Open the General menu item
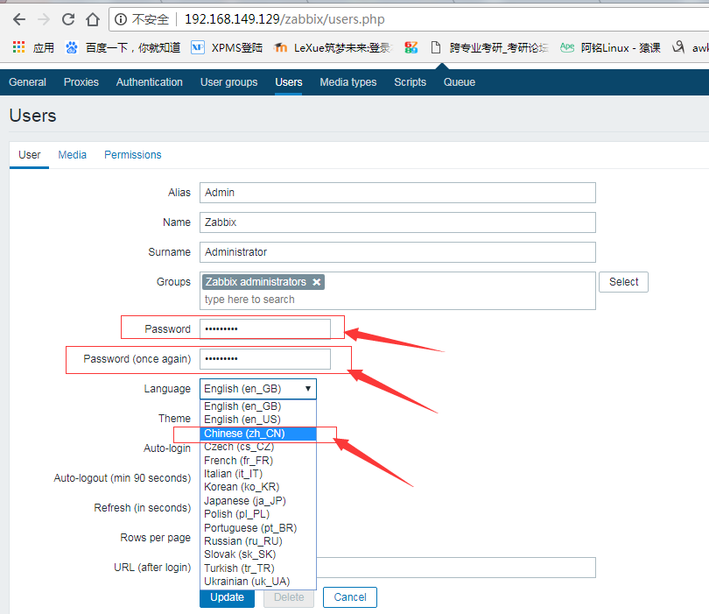The height and width of the screenshot is (614, 709). [28, 82]
